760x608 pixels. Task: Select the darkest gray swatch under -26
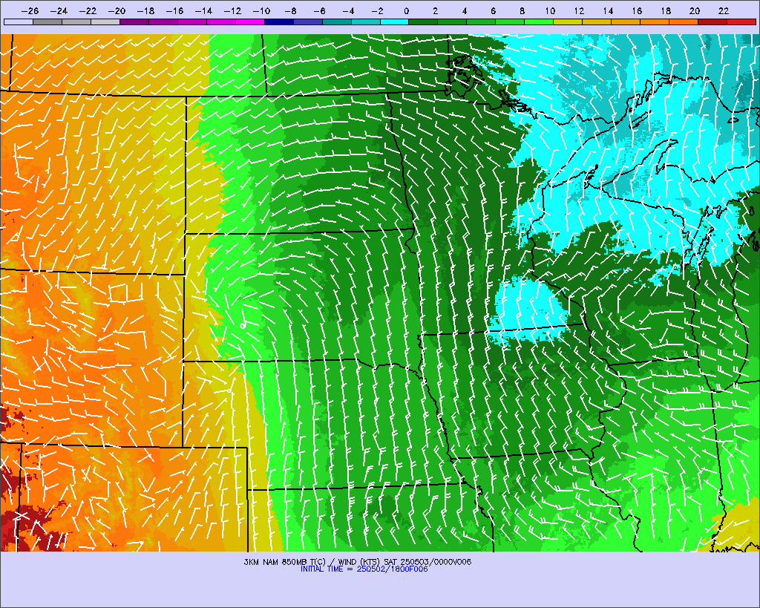point(47,22)
